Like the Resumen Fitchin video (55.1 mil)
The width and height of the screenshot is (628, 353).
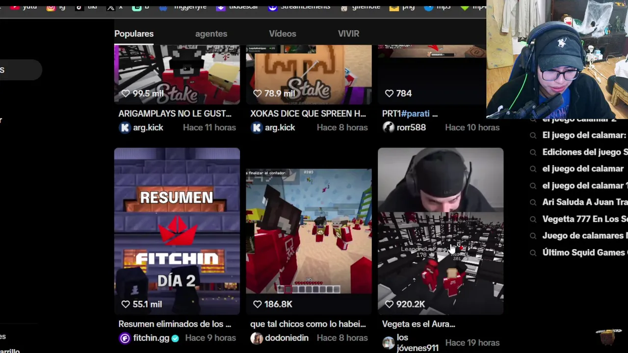126,304
